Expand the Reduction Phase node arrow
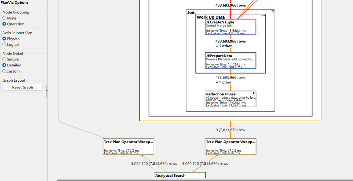Screen dimensions: 353x181 tap(254, 93)
